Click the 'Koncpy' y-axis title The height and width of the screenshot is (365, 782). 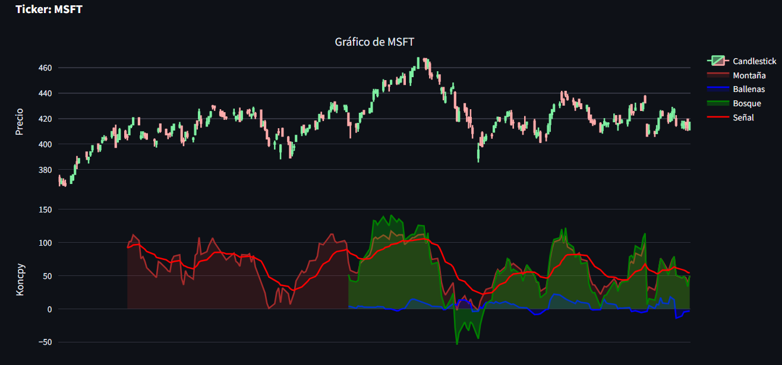coord(20,275)
